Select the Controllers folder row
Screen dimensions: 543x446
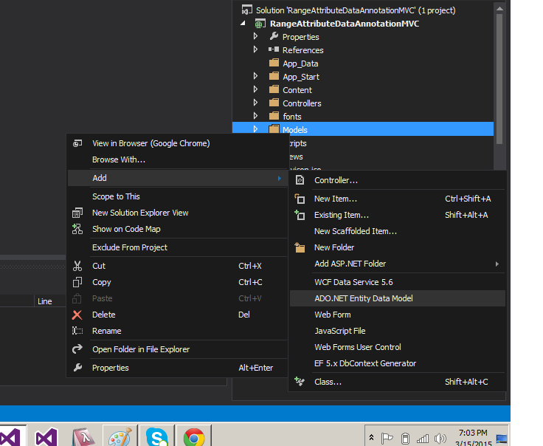click(363, 103)
